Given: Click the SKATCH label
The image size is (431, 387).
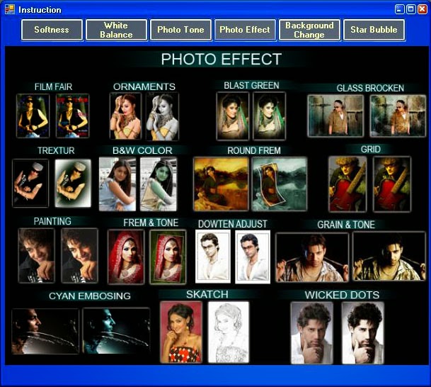Looking at the screenshot, I should 207,295.
